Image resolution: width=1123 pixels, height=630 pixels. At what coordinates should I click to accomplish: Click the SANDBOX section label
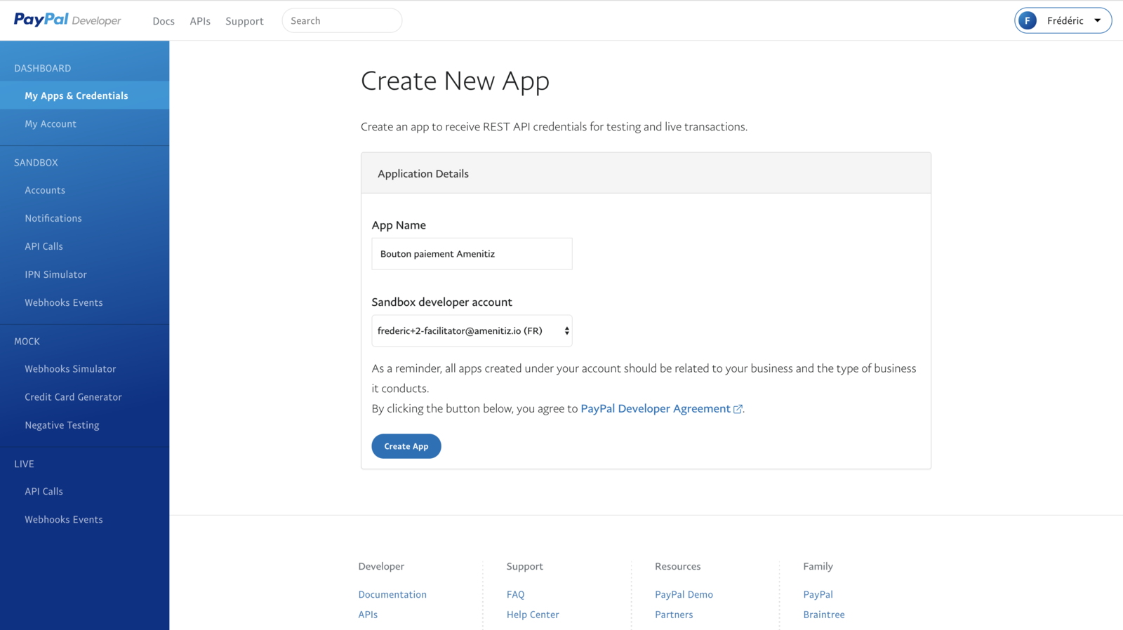point(36,162)
